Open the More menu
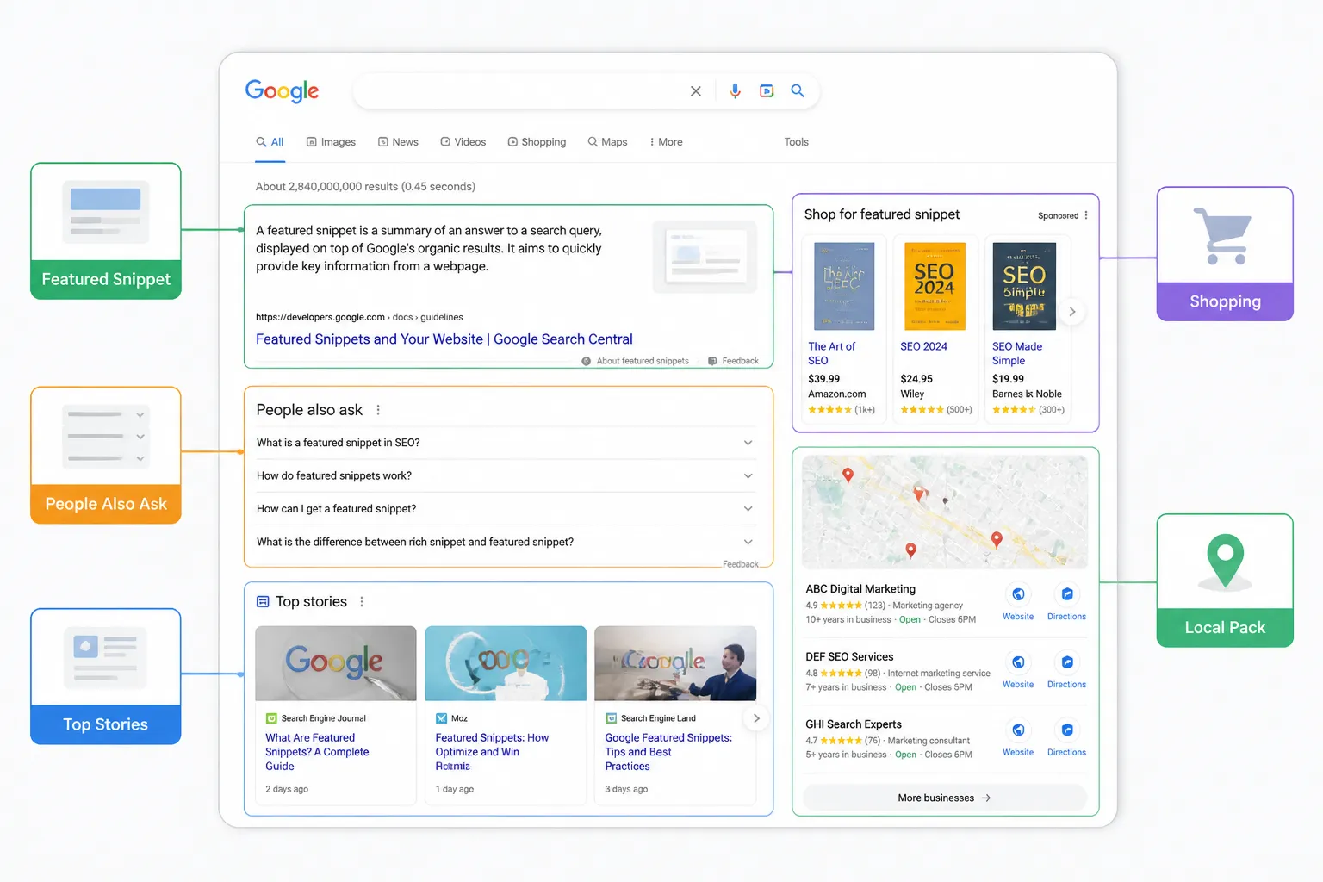Screen dimensions: 1323x882 click(666, 142)
